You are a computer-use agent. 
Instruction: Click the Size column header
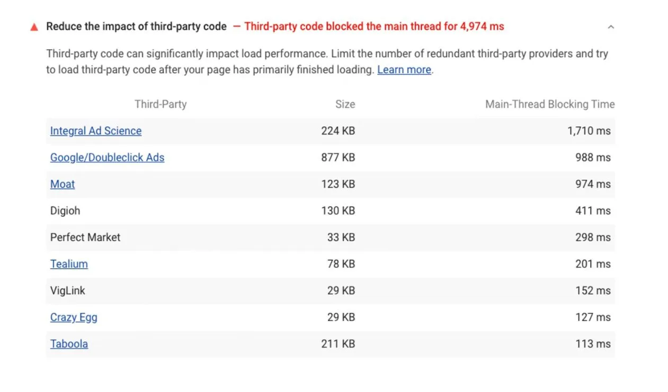345,104
